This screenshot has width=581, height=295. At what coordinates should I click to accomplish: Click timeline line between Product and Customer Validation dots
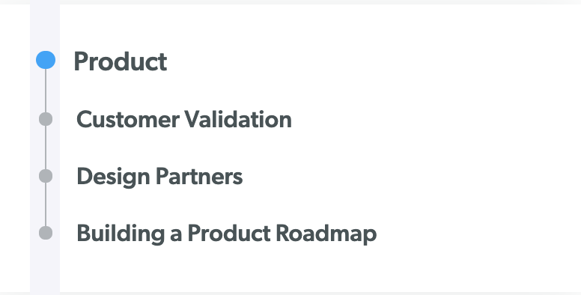click(46, 91)
